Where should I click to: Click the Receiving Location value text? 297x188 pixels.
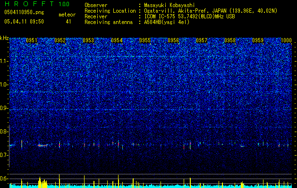[x=211, y=11]
